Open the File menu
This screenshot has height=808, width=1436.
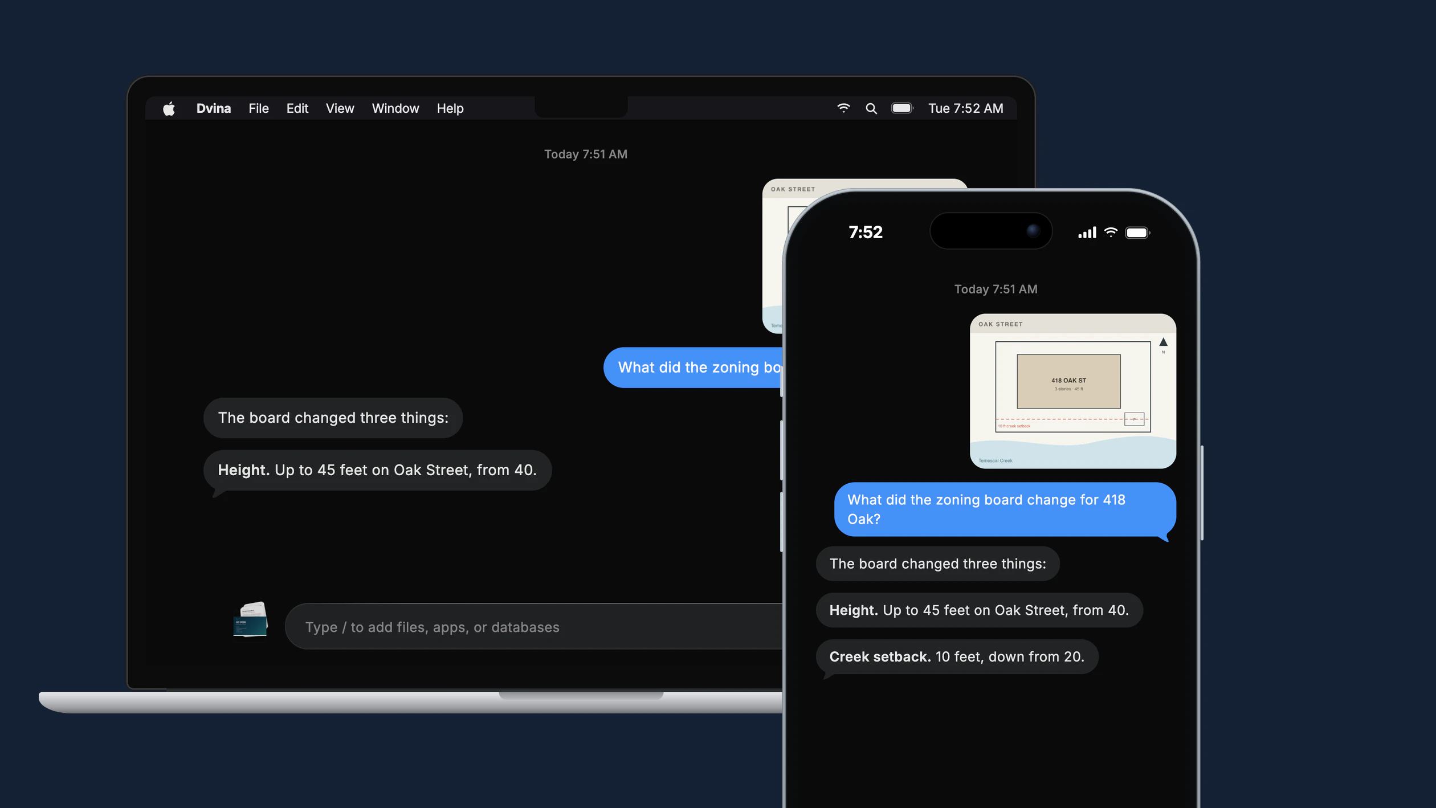point(259,108)
